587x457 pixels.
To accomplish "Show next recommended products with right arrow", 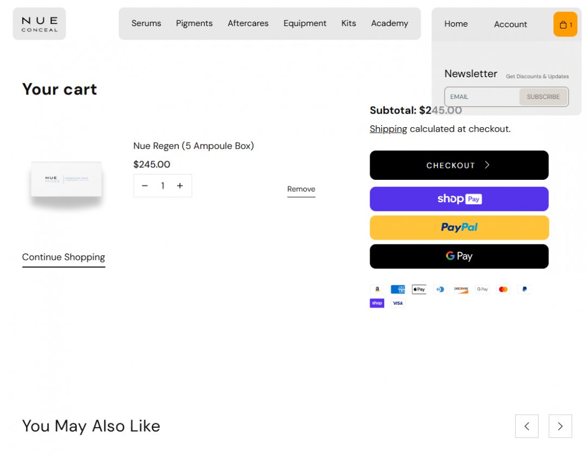I will (560, 426).
